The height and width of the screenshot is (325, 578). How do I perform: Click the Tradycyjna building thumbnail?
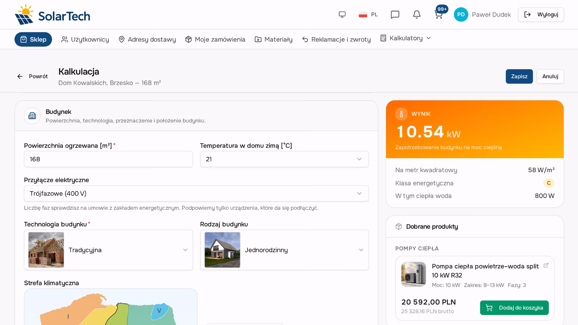46,250
